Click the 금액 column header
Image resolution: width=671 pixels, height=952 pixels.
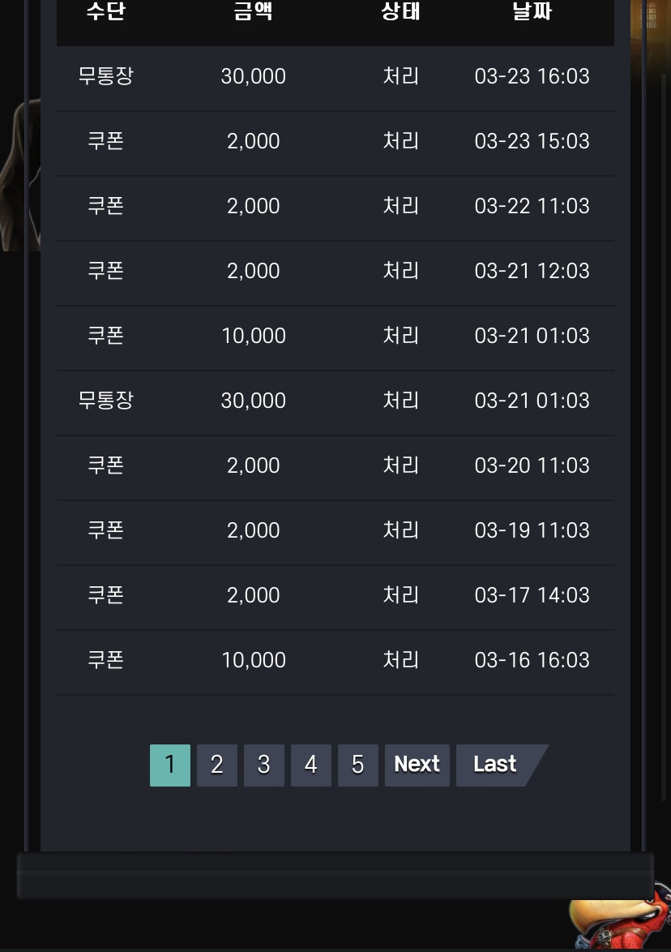253,11
